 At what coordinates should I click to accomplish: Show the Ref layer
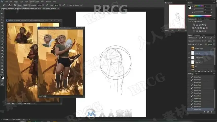coord(189,67)
